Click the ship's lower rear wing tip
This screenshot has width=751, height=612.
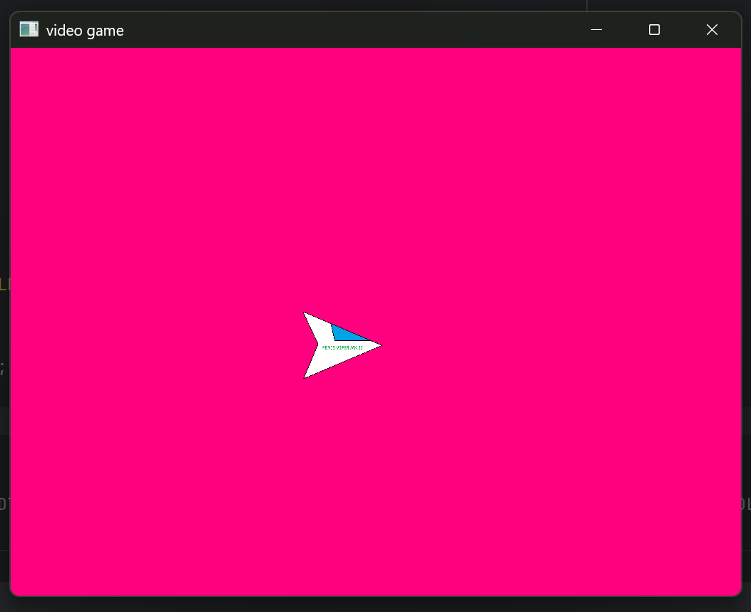pos(306,376)
